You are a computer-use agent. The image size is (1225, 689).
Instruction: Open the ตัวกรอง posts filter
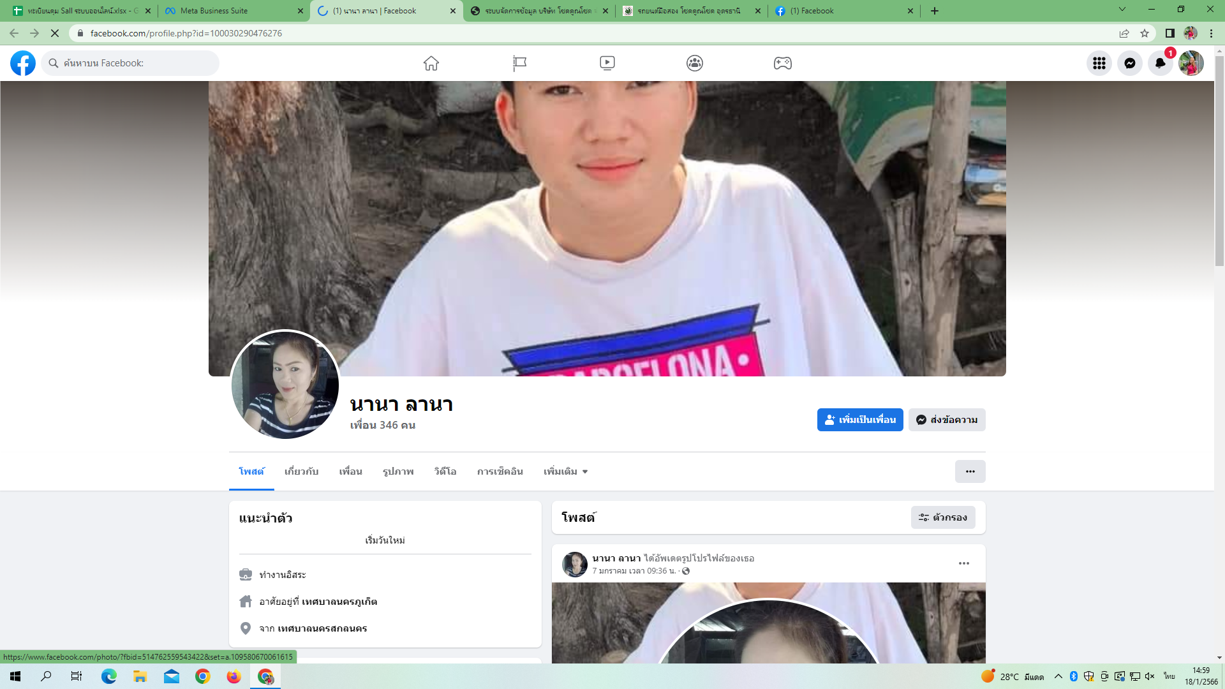point(942,517)
